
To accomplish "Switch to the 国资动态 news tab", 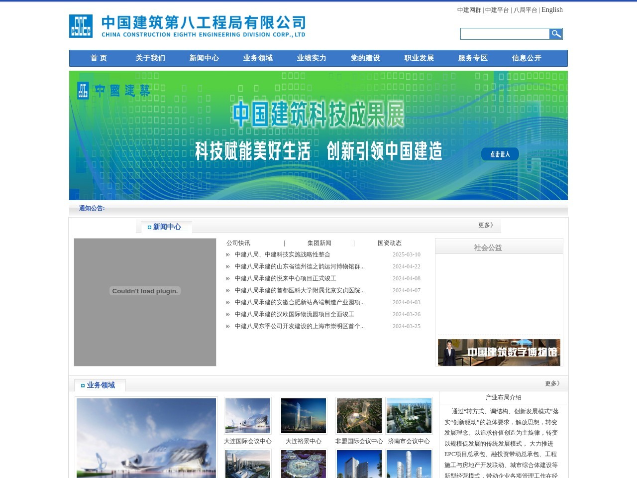I will tap(390, 243).
